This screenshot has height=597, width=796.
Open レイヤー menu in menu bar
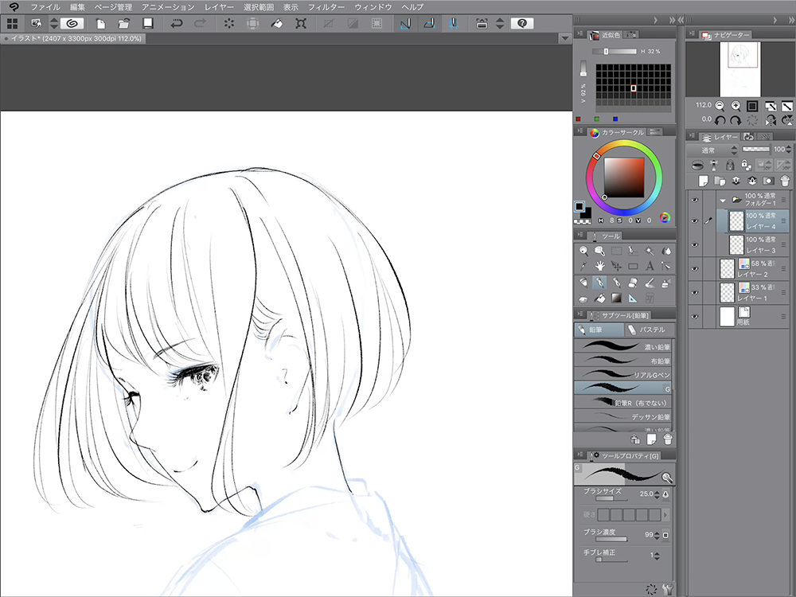[220, 7]
